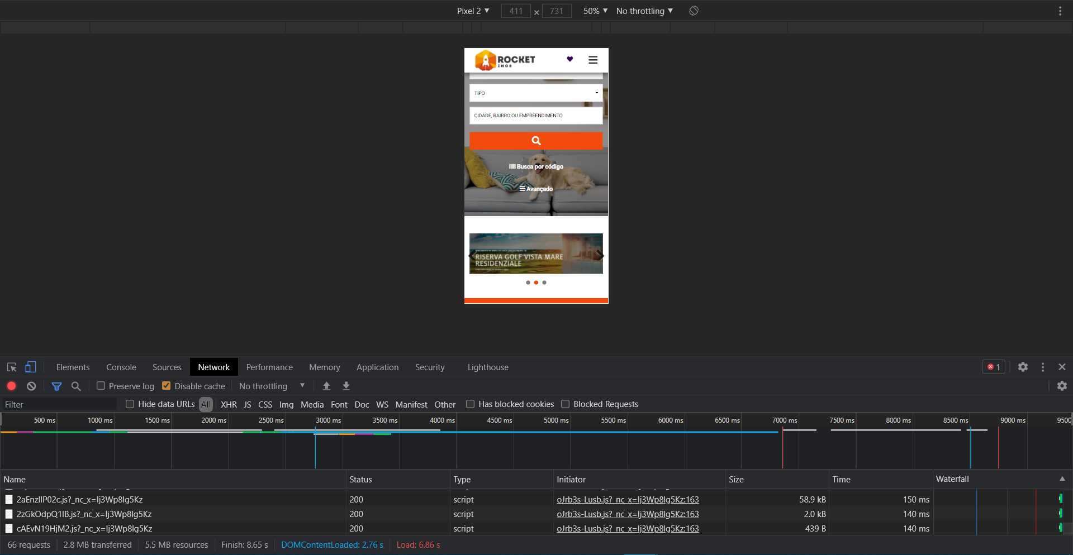
Task: Uncheck Disable cache option
Action: click(x=167, y=386)
